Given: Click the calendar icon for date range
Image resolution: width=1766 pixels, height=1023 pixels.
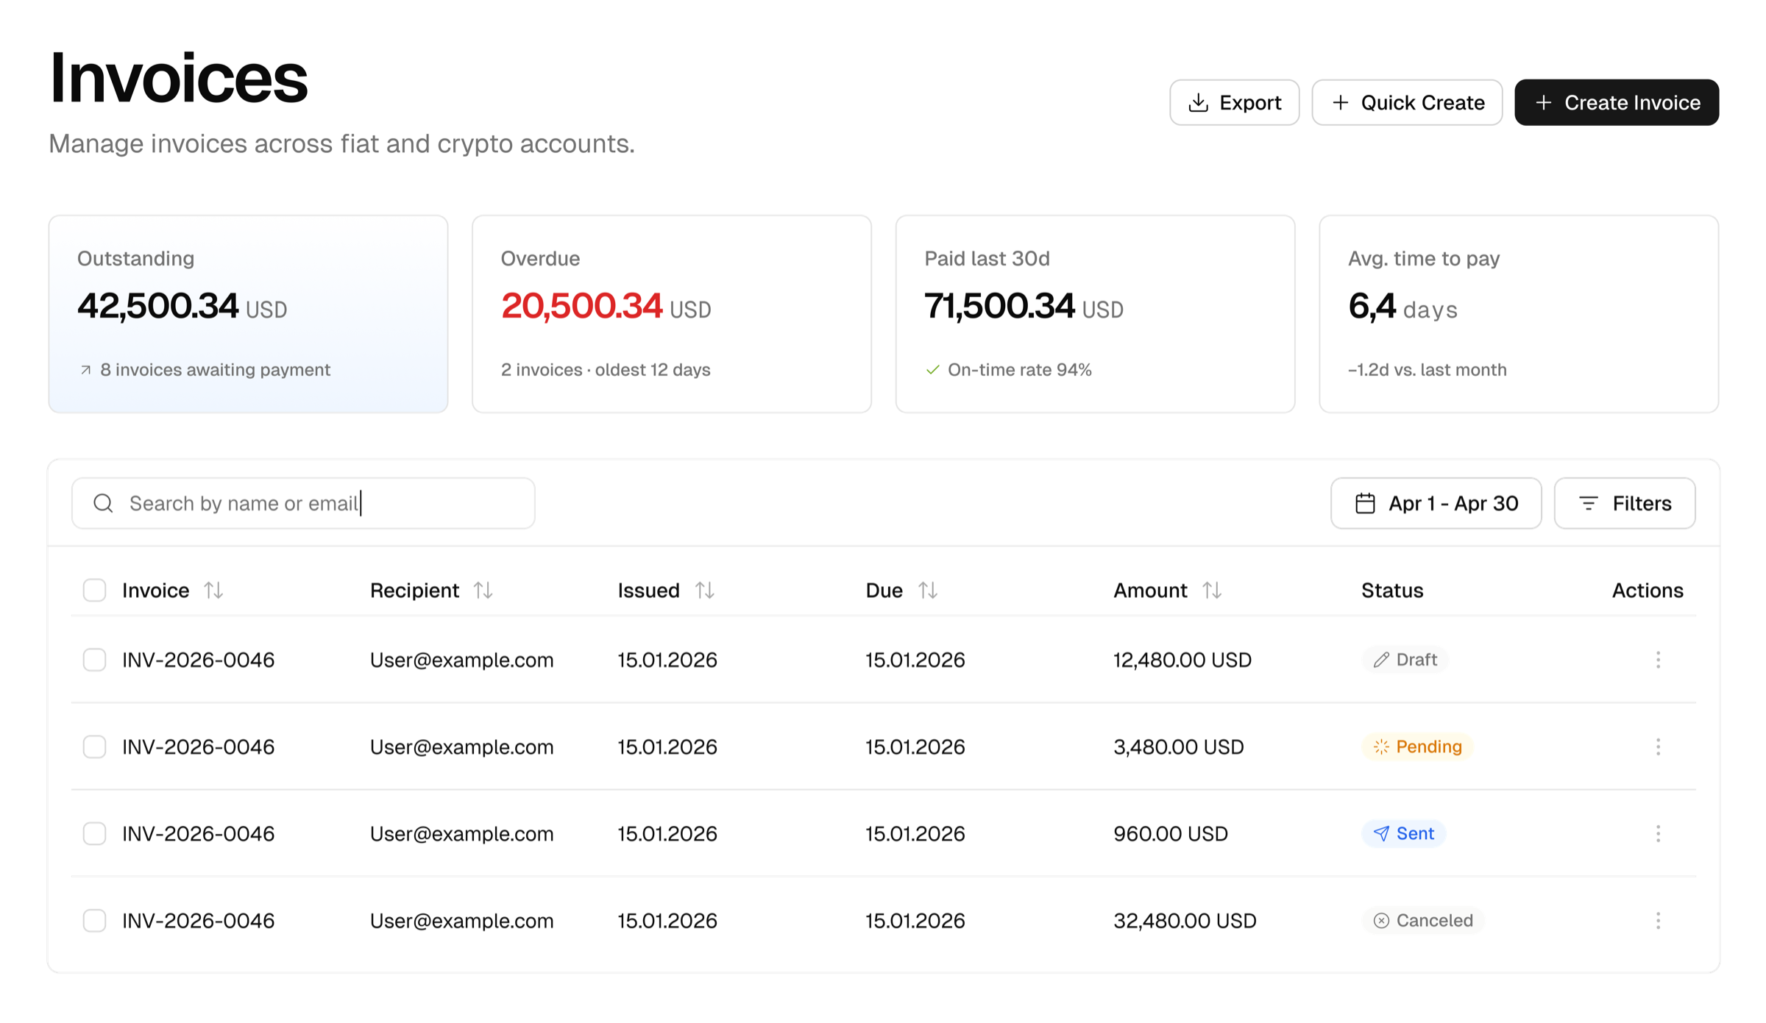Looking at the screenshot, I should 1365,503.
